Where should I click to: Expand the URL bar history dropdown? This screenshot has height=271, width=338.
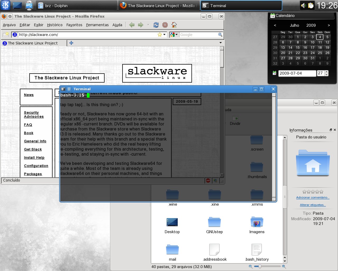165,35
